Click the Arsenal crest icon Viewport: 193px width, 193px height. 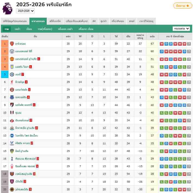12,44
